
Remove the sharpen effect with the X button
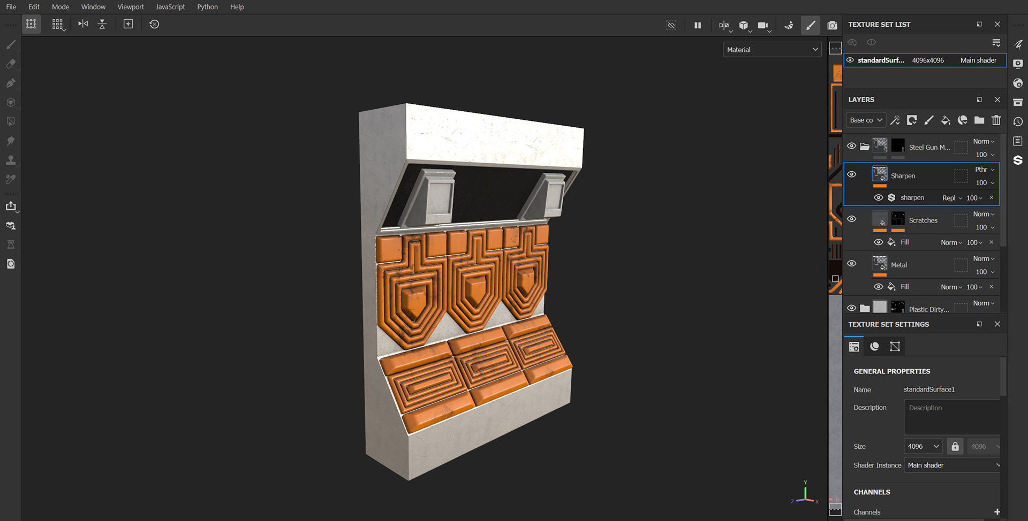[992, 197]
